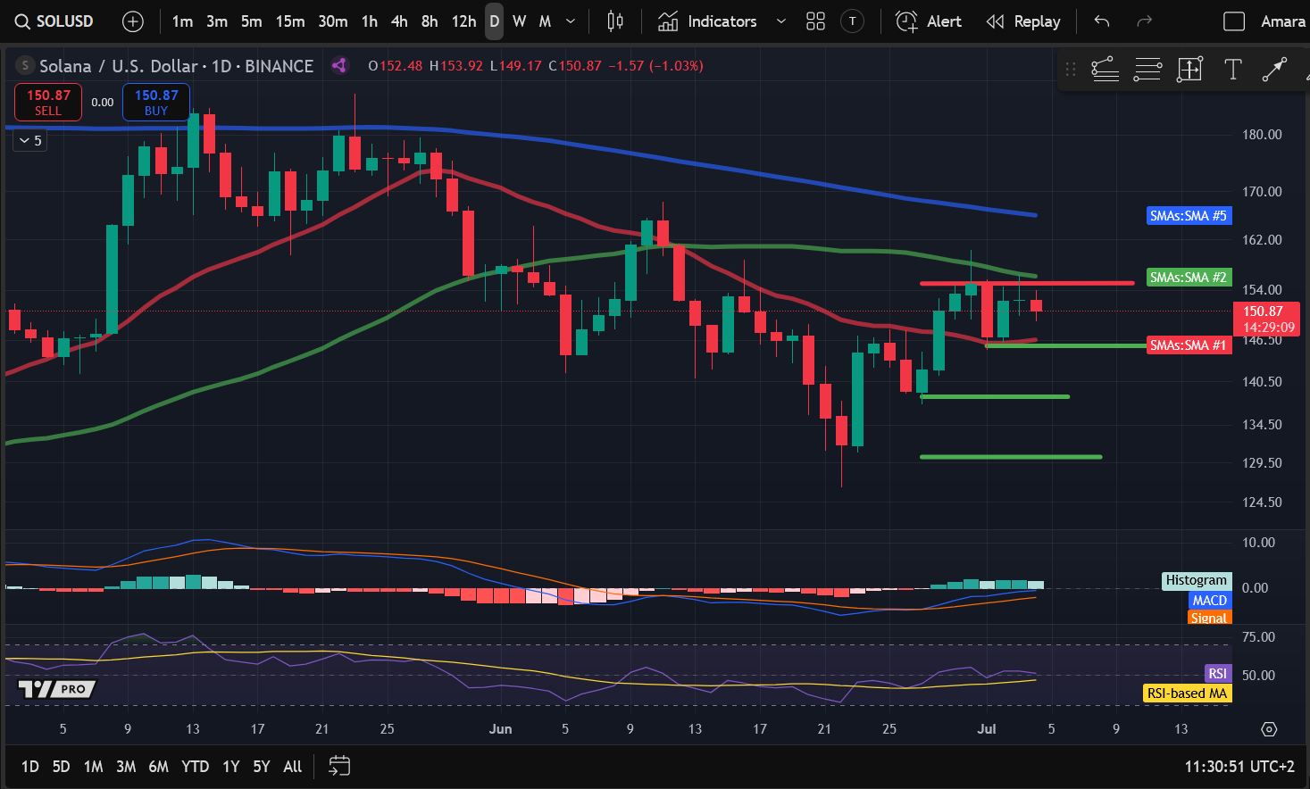
Task: Grab the drawing toolbar drag handle
Action: [1071, 69]
